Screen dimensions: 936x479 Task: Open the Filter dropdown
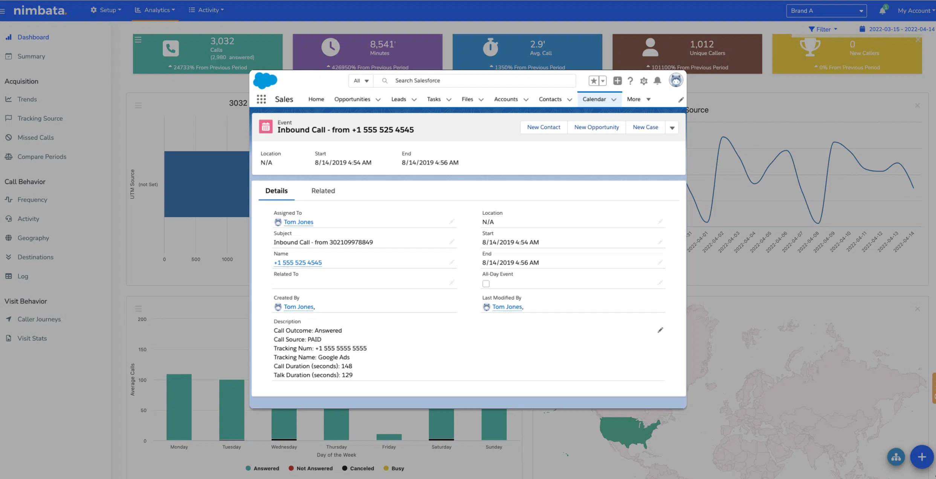(823, 29)
